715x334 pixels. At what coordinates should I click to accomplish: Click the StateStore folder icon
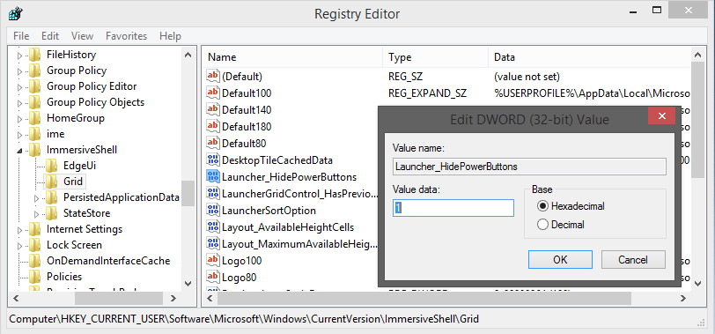pyautogui.click(x=52, y=213)
